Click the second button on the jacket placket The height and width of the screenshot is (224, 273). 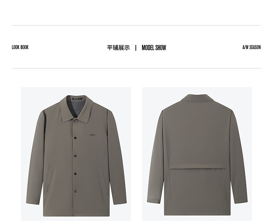[x=75, y=138]
